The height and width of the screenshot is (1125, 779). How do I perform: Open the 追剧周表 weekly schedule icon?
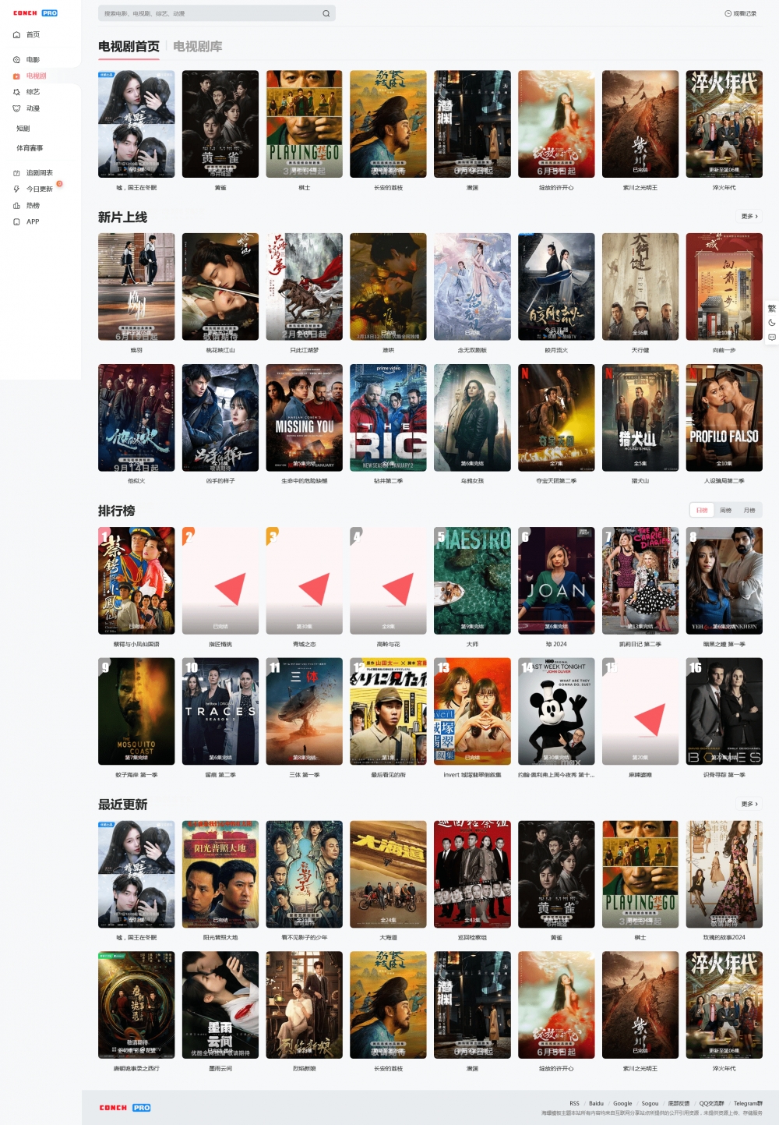pos(16,173)
